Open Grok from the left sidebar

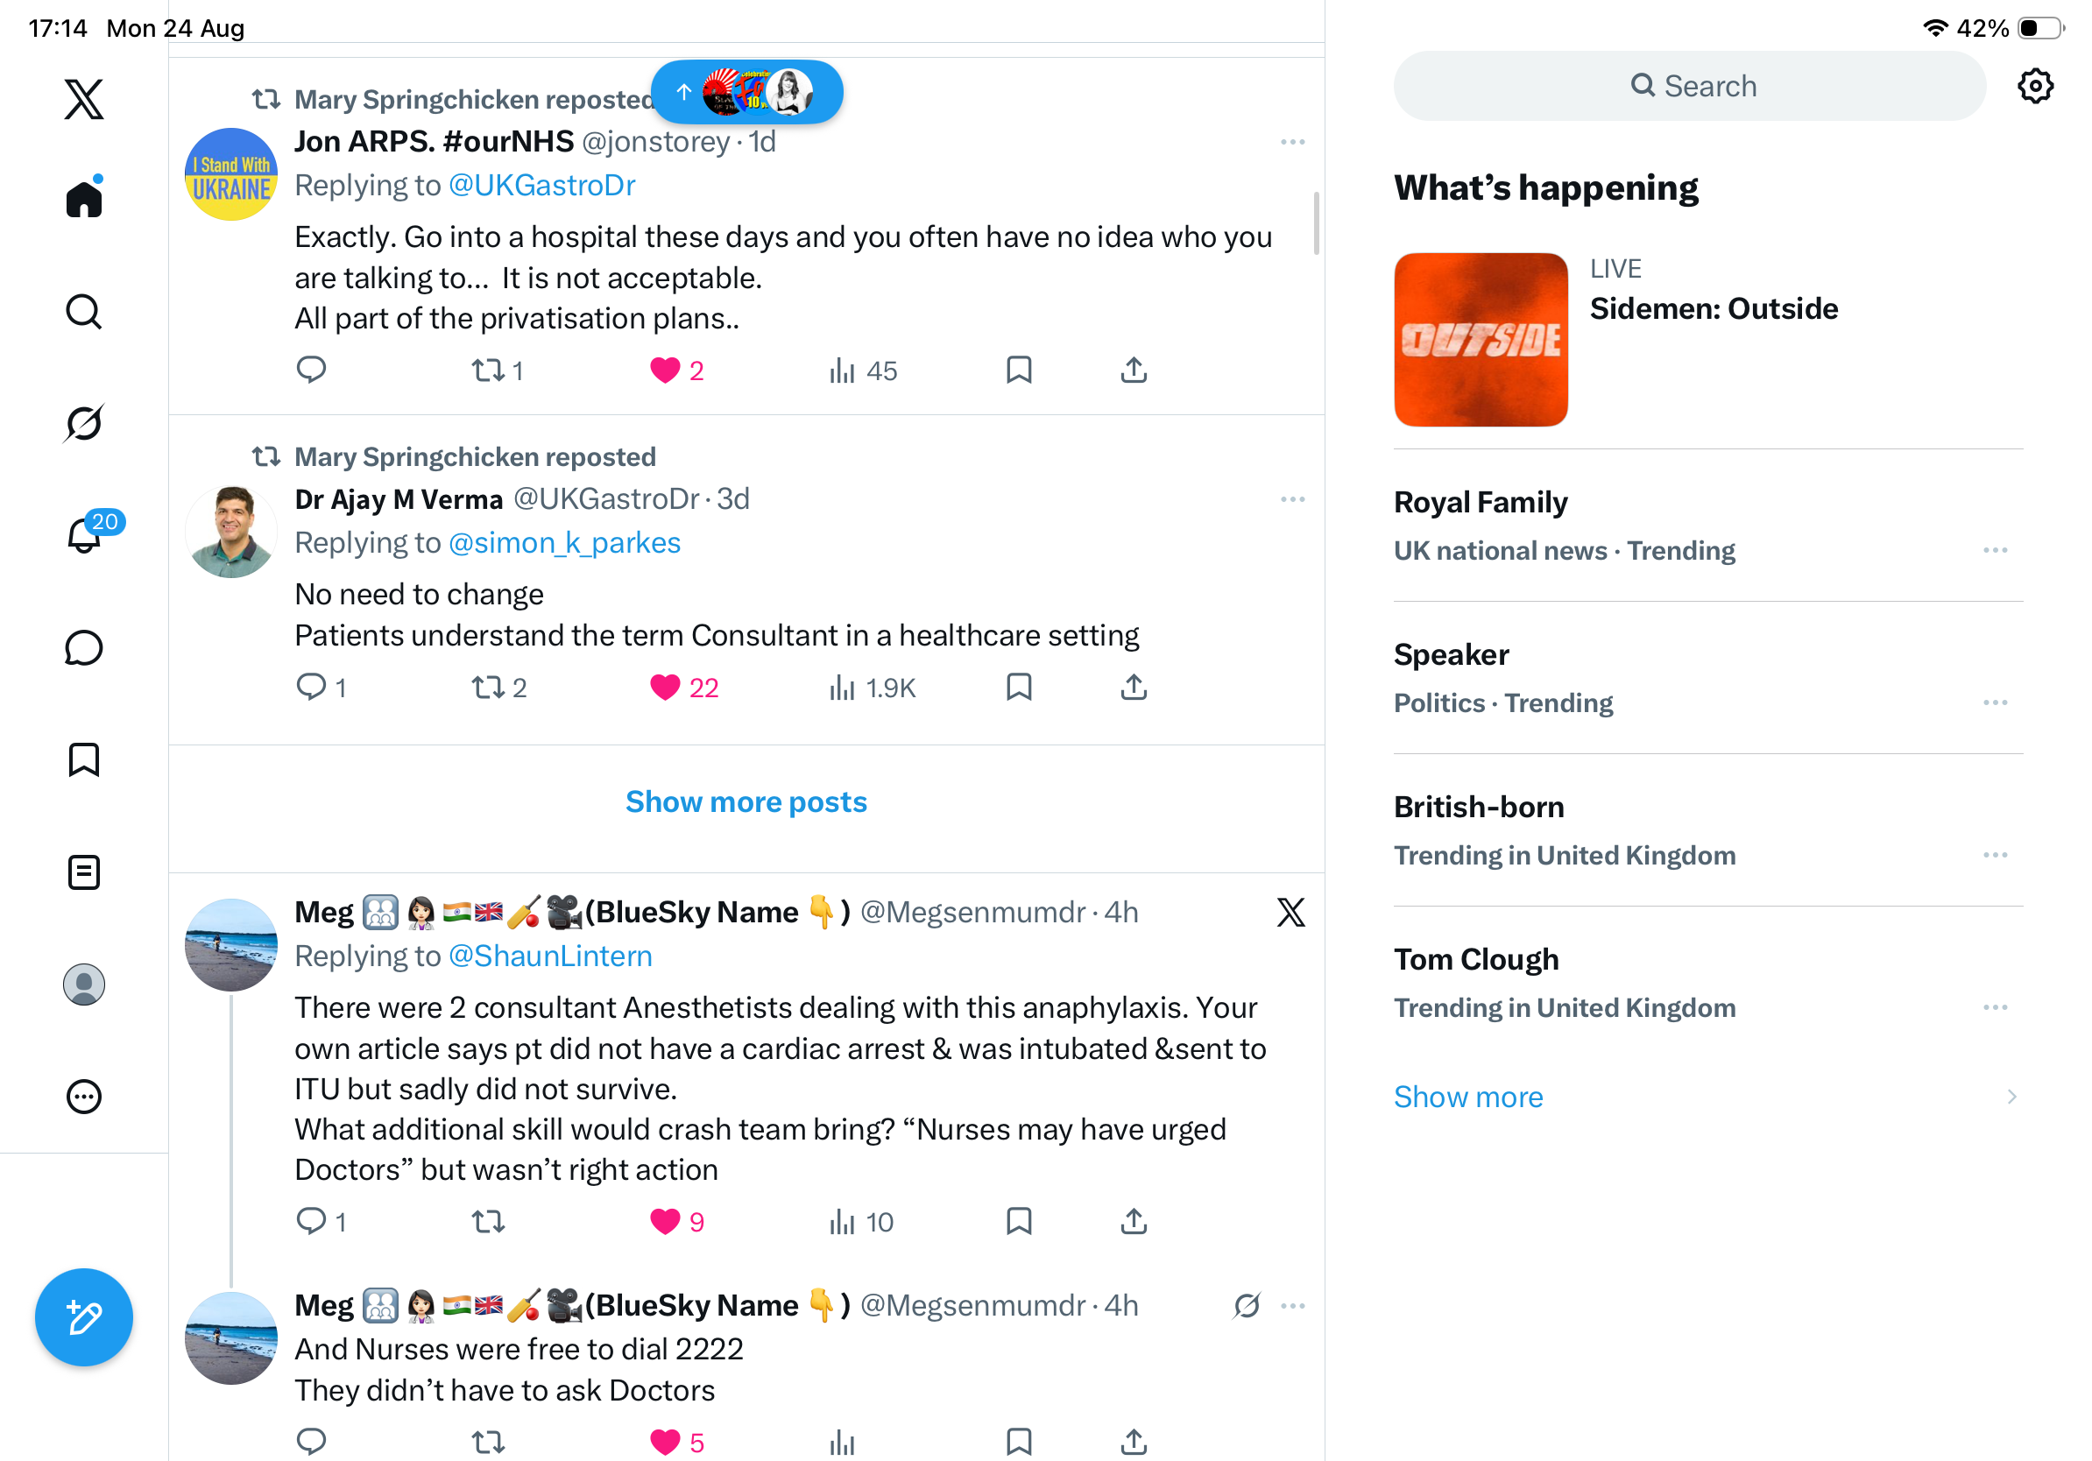click(x=84, y=424)
